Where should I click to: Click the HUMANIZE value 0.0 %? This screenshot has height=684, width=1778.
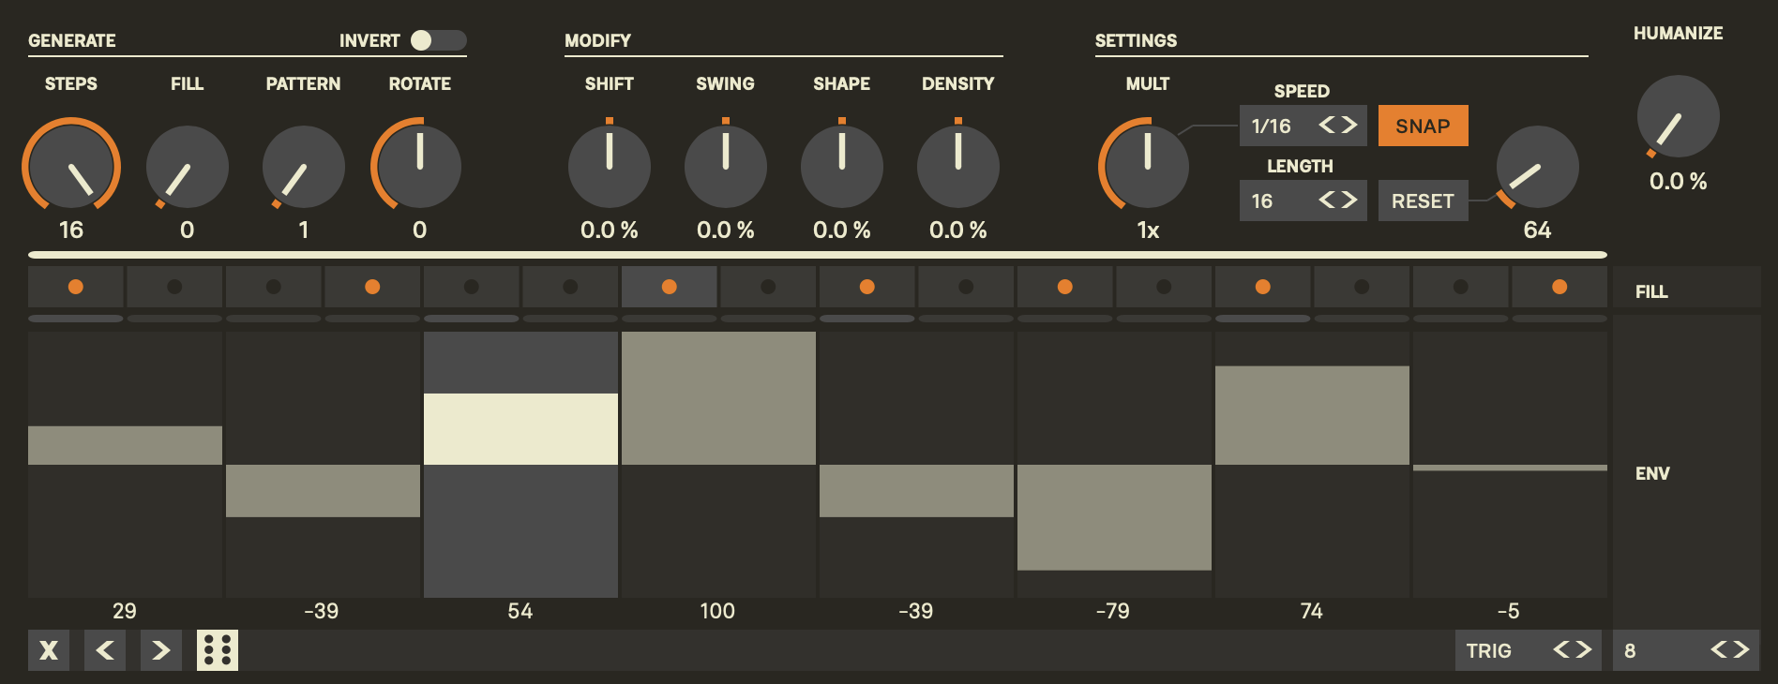1679,181
